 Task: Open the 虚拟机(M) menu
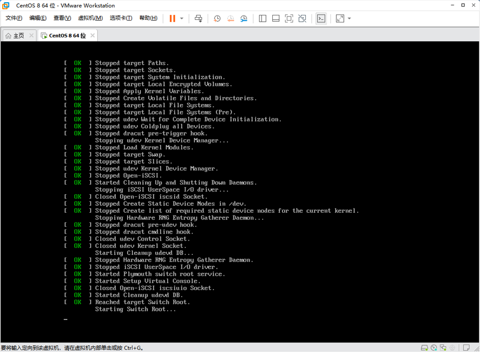pyautogui.click(x=90, y=18)
